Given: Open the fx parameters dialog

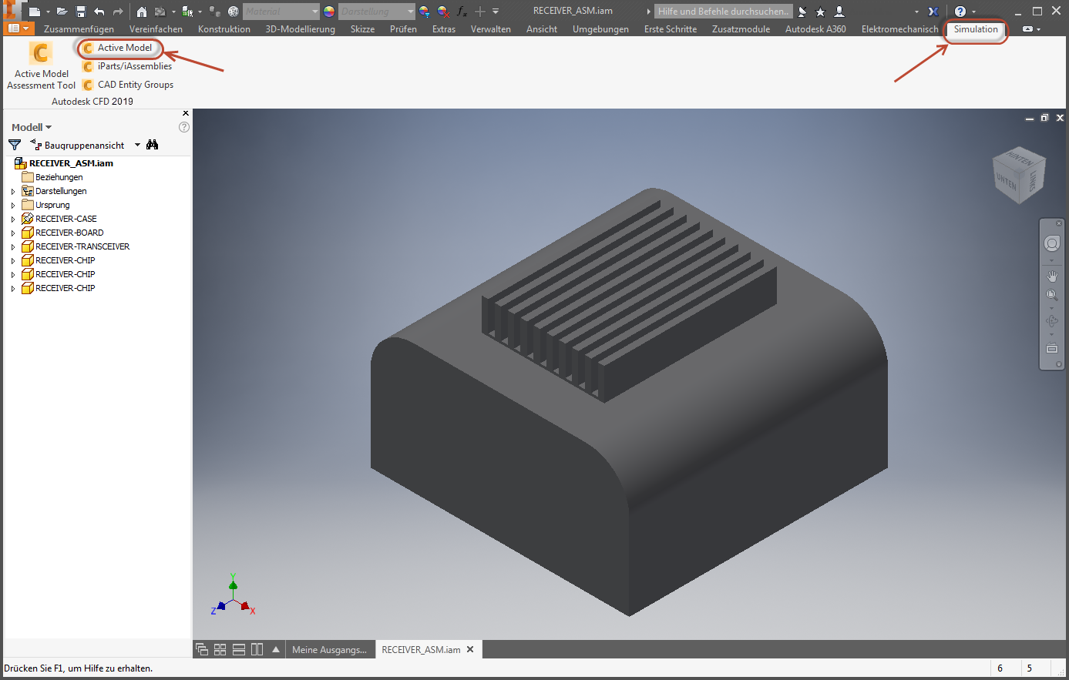Looking at the screenshot, I should tap(462, 12).
